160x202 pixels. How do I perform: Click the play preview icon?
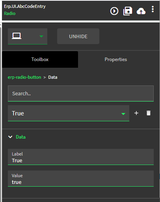[114, 11]
